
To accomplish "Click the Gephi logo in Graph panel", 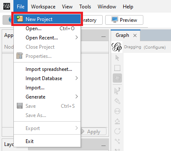I will point(117,47).
